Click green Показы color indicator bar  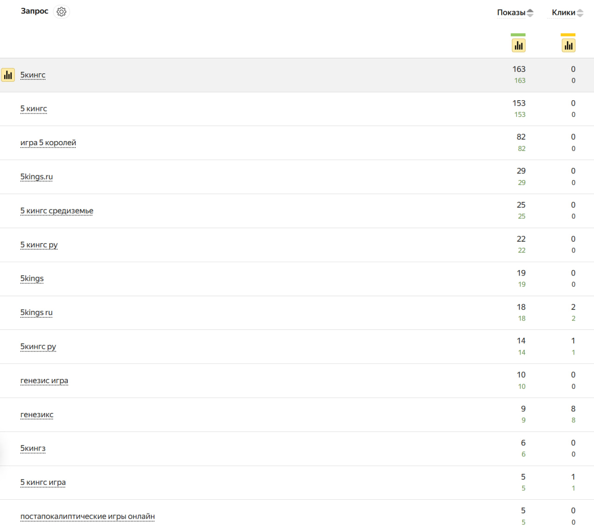(518, 35)
